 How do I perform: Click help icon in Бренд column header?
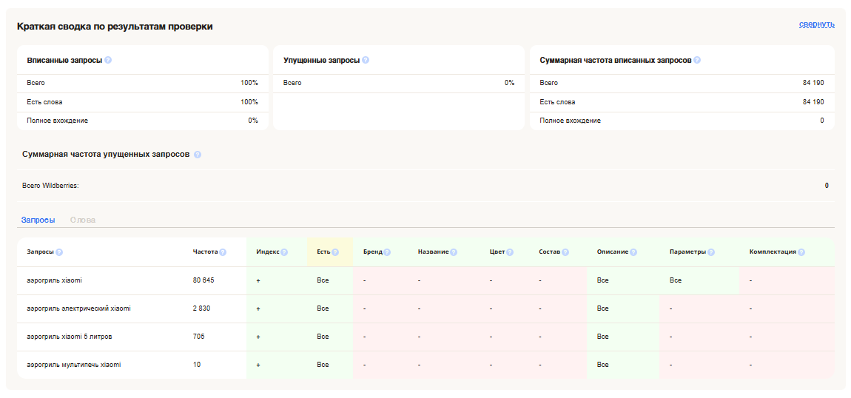pos(387,252)
